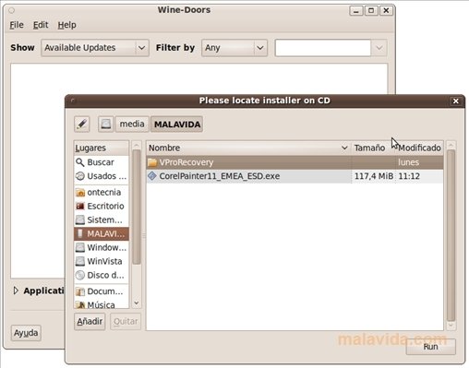Open Documentos bookmark folder
This screenshot has width=469, height=368.
pyautogui.click(x=102, y=291)
